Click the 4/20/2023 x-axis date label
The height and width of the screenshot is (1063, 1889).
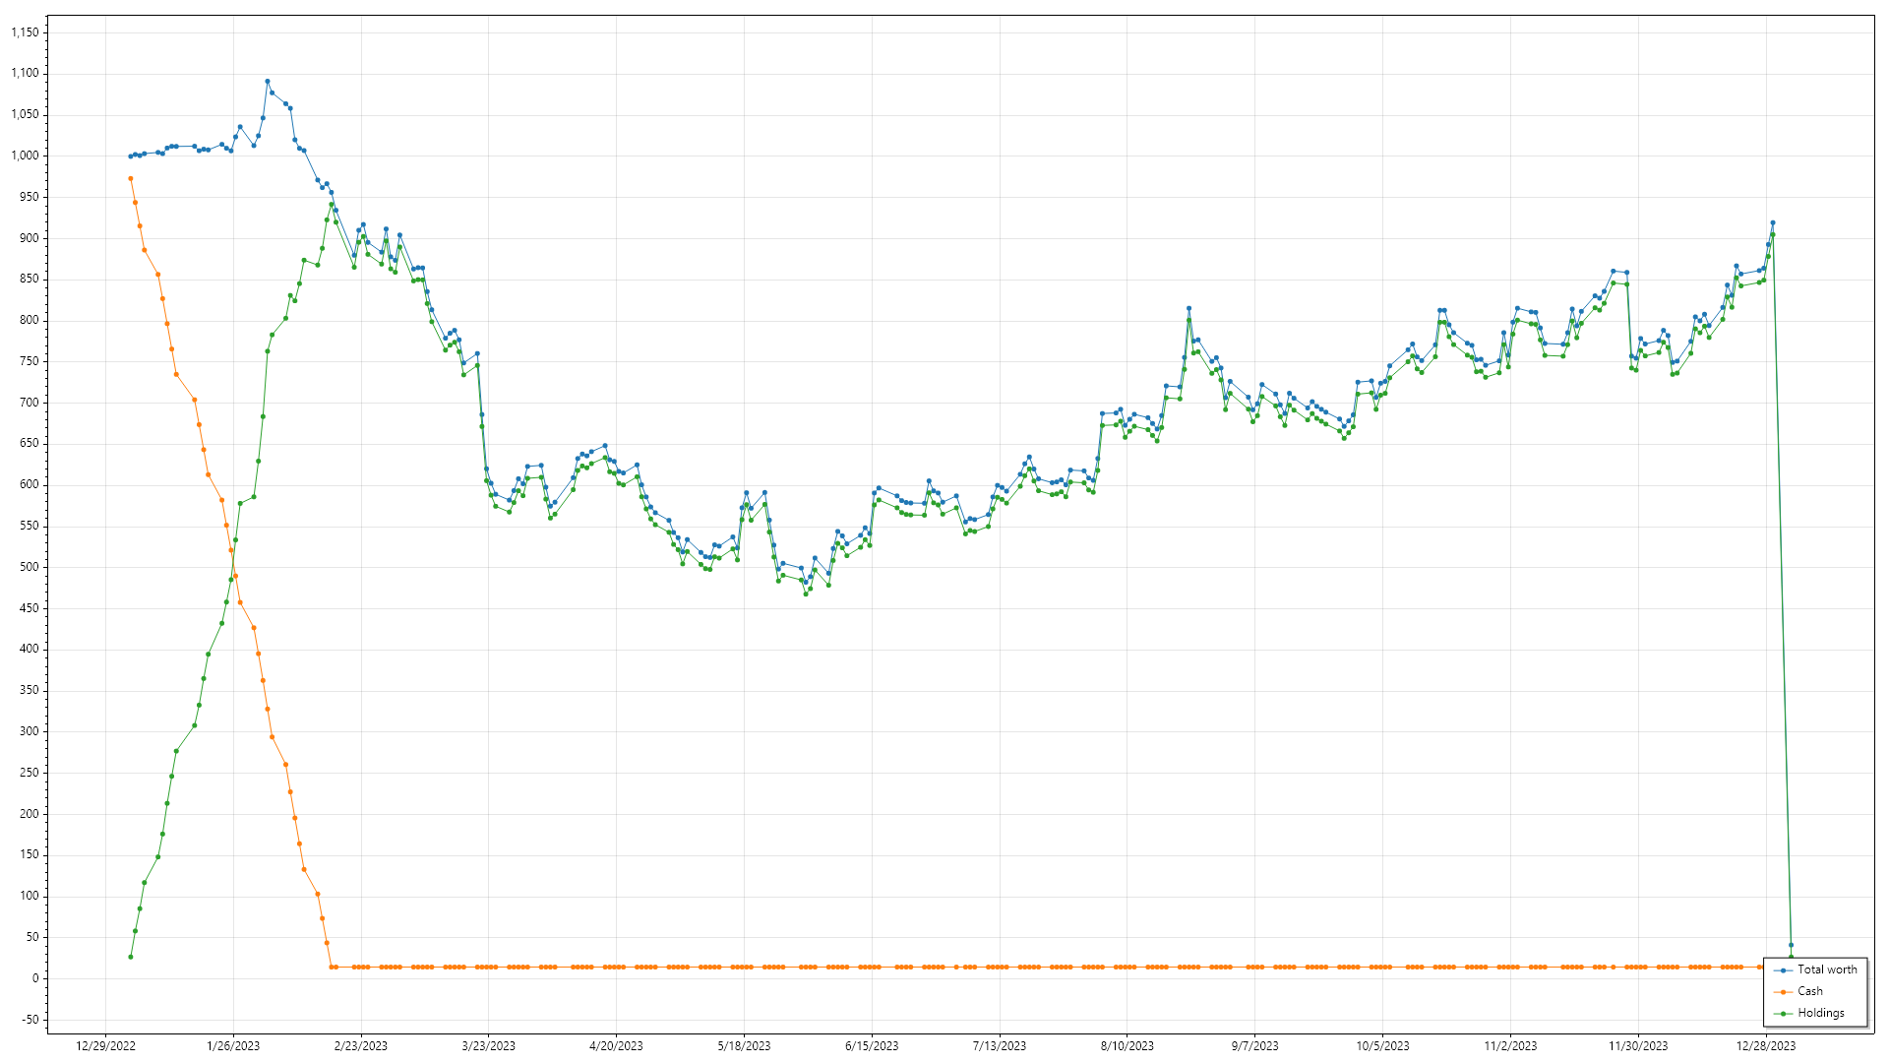(x=616, y=1046)
